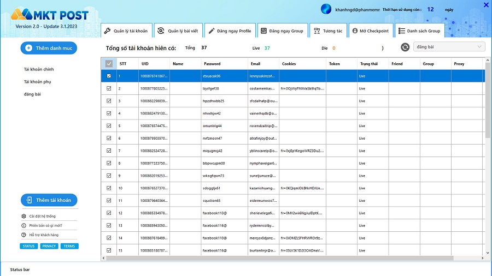Uncheck the checkbox for row 10

point(109,188)
